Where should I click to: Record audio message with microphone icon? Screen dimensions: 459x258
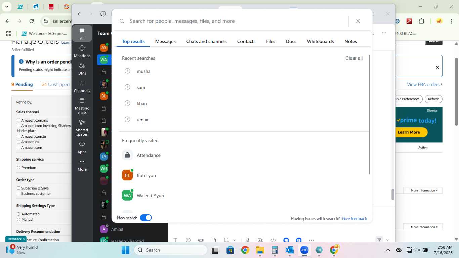(x=248, y=240)
